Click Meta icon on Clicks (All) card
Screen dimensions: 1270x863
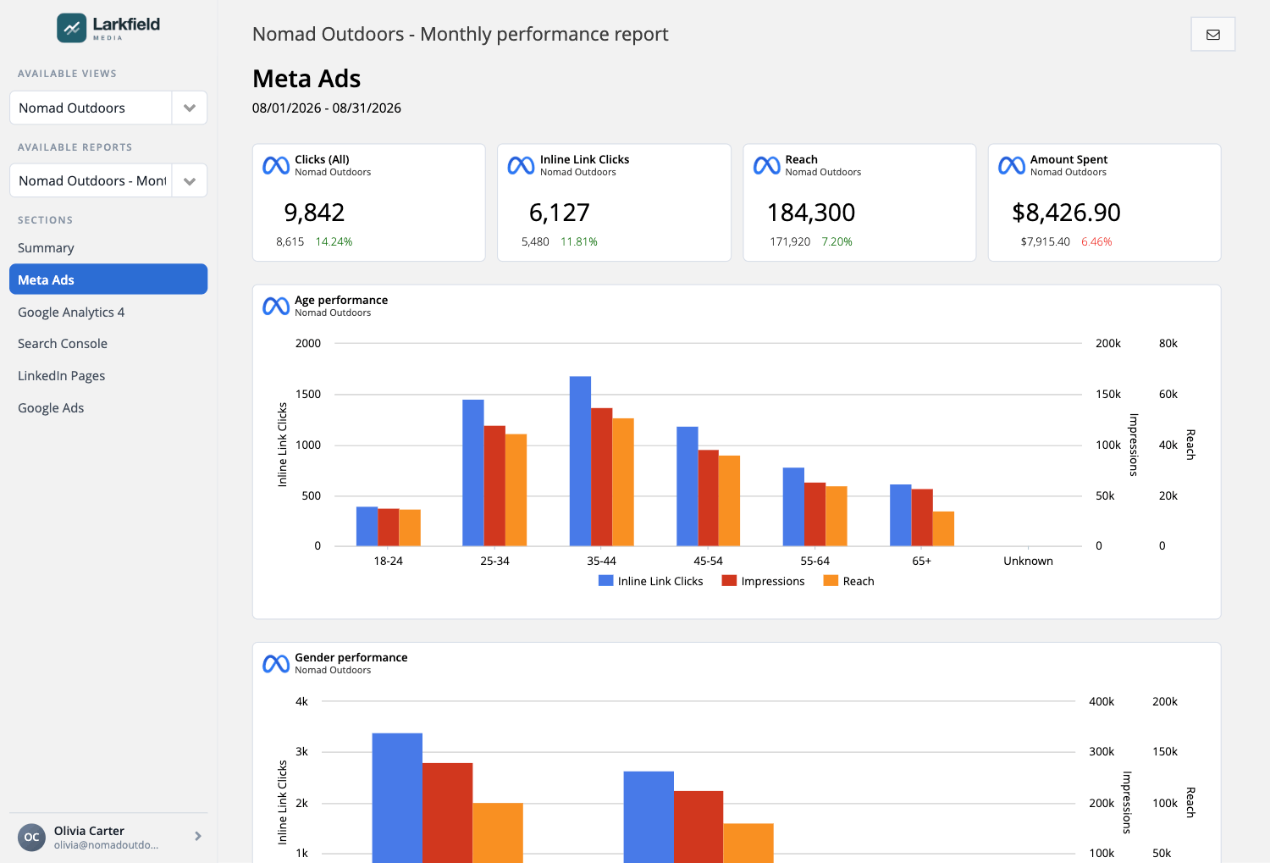(276, 166)
